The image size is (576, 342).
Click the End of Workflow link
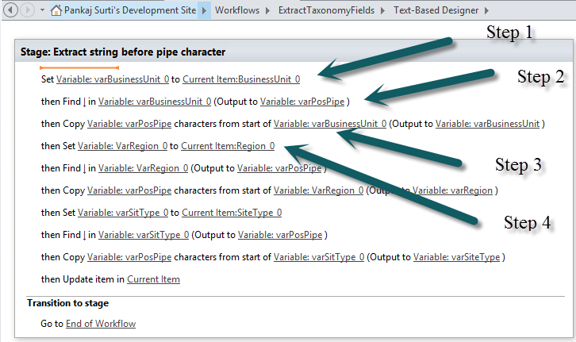[x=101, y=324]
